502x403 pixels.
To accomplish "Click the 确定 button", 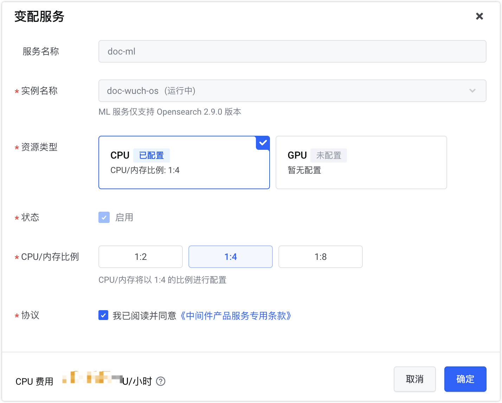I will click(465, 379).
